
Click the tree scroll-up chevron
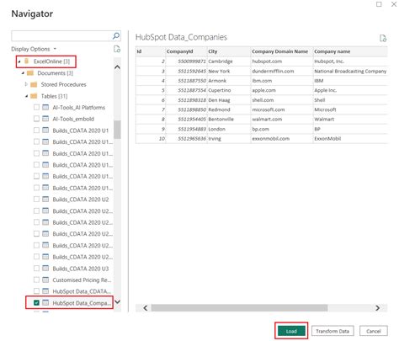click(117, 67)
